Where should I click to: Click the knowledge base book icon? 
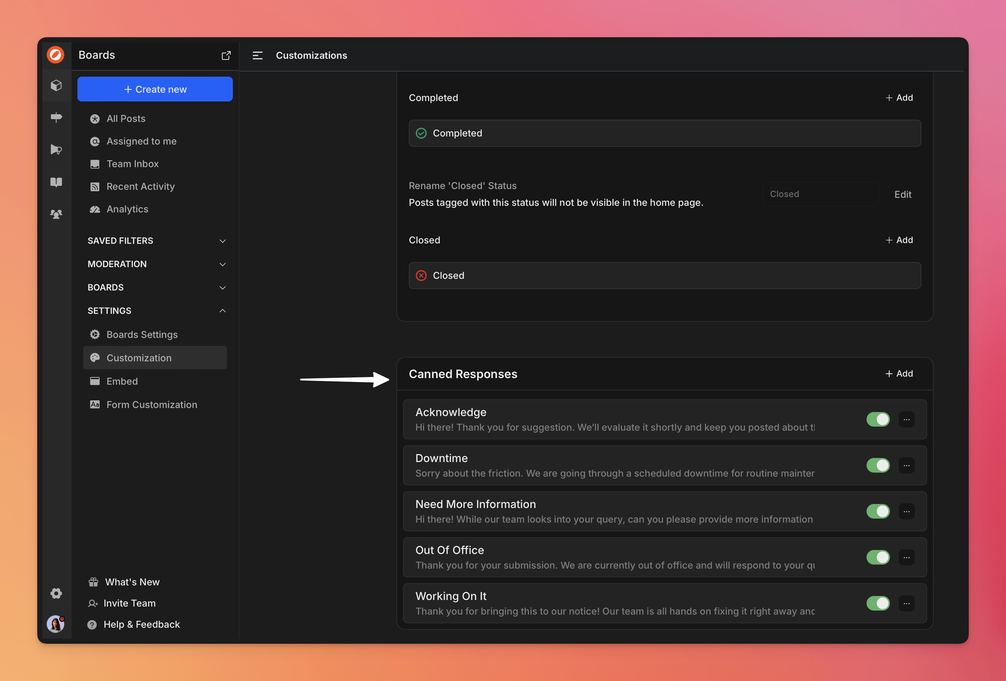(x=56, y=182)
